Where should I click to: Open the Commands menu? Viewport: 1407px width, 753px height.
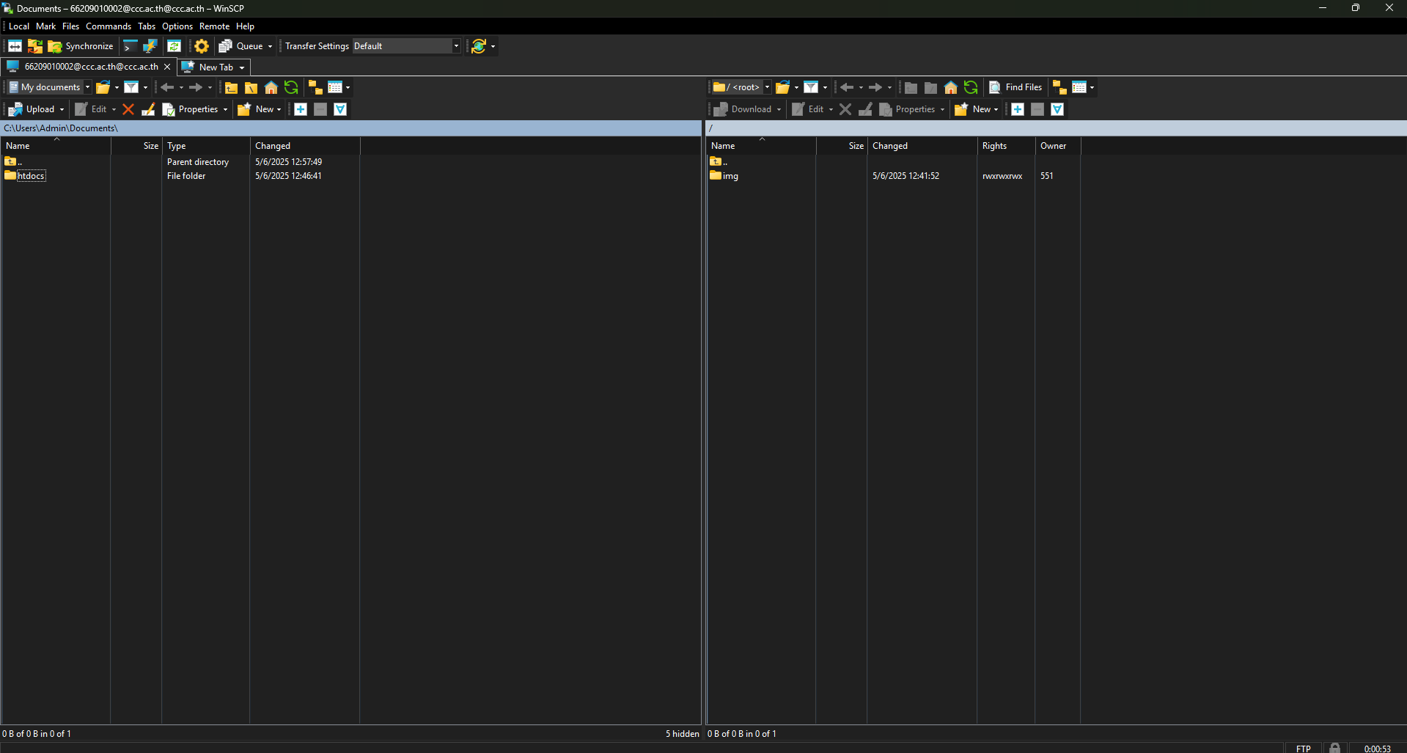109,26
